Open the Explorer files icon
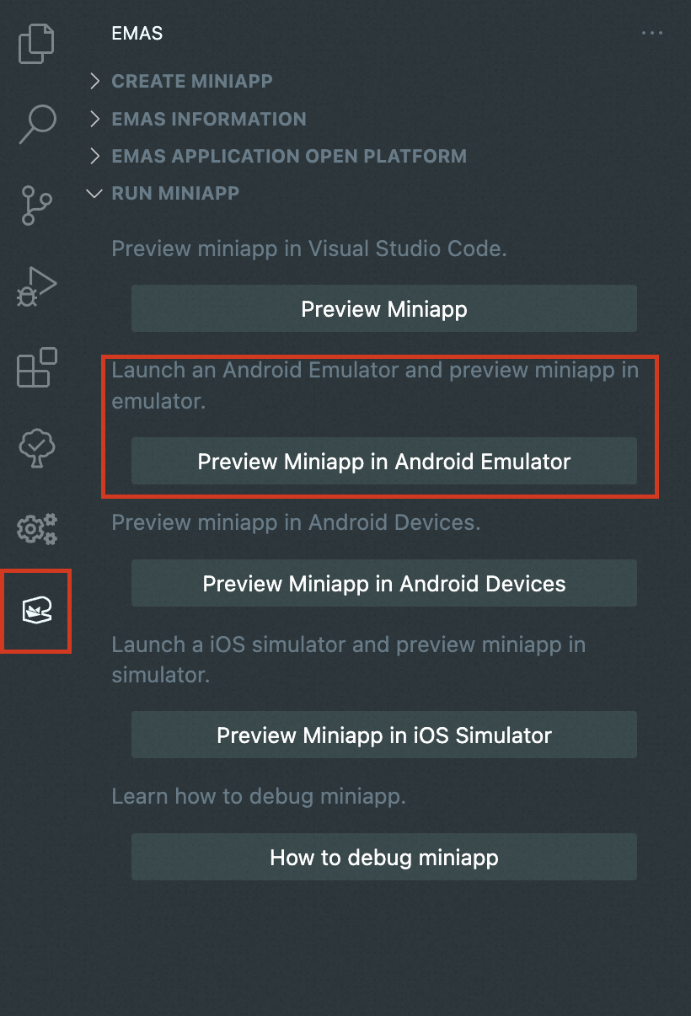This screenshot has width=691, height=1016. [x=36, y=43]
